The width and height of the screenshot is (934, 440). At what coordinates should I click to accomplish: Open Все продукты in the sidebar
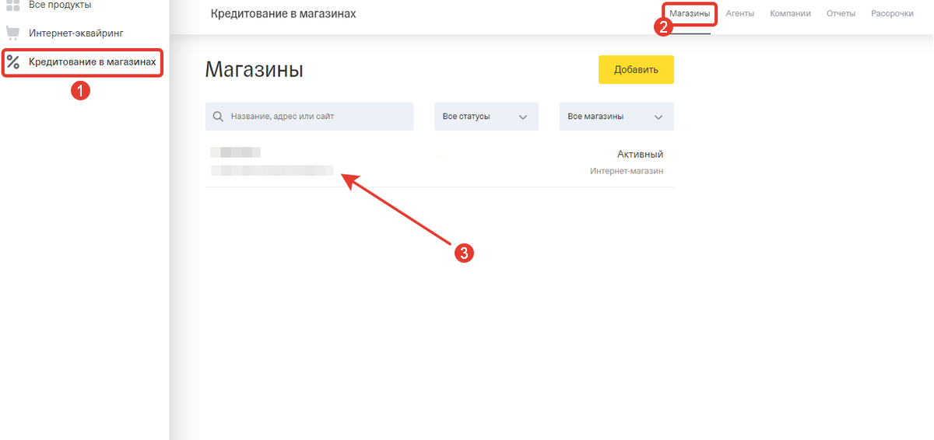coord(60,5)
